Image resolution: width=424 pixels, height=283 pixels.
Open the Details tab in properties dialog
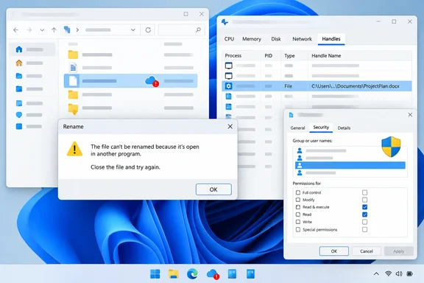click(x=344, y=127)
